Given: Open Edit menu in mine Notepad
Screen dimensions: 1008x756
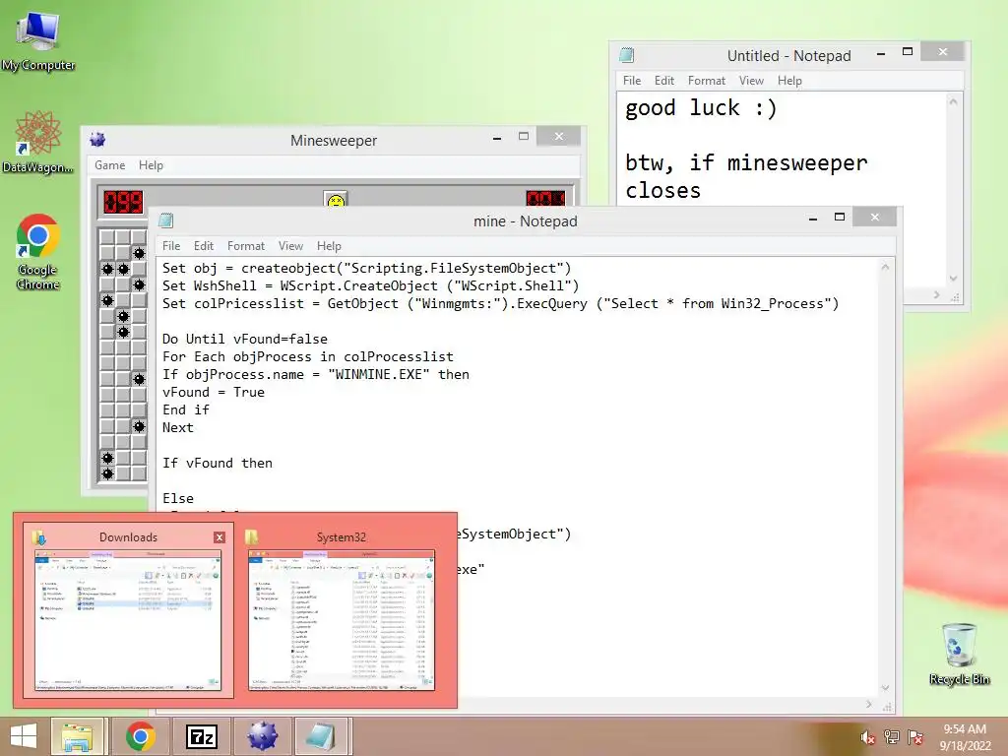Looking at the screenshot, I should [x=203, y=246].
